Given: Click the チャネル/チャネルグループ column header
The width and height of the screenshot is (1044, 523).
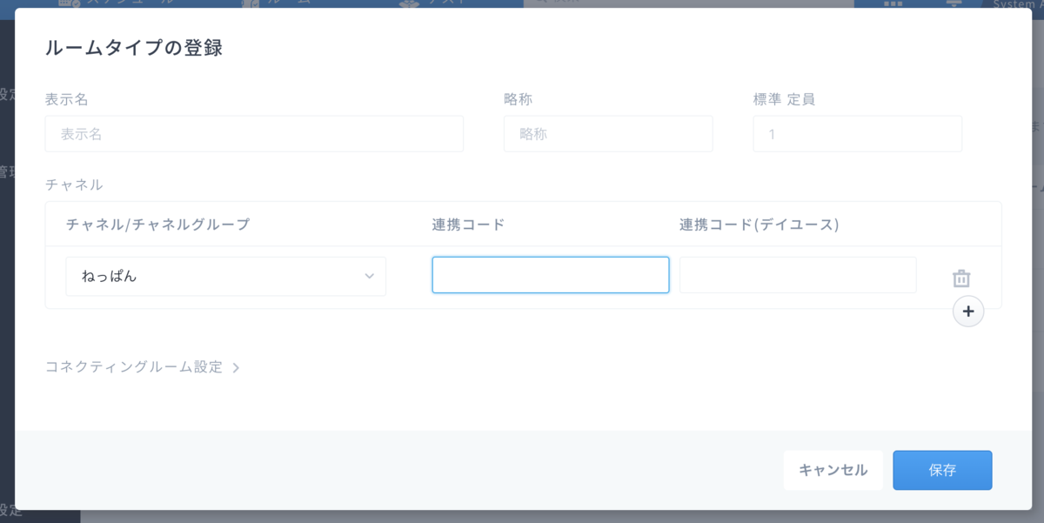Looking at the screenshot, I should [157, 225].
